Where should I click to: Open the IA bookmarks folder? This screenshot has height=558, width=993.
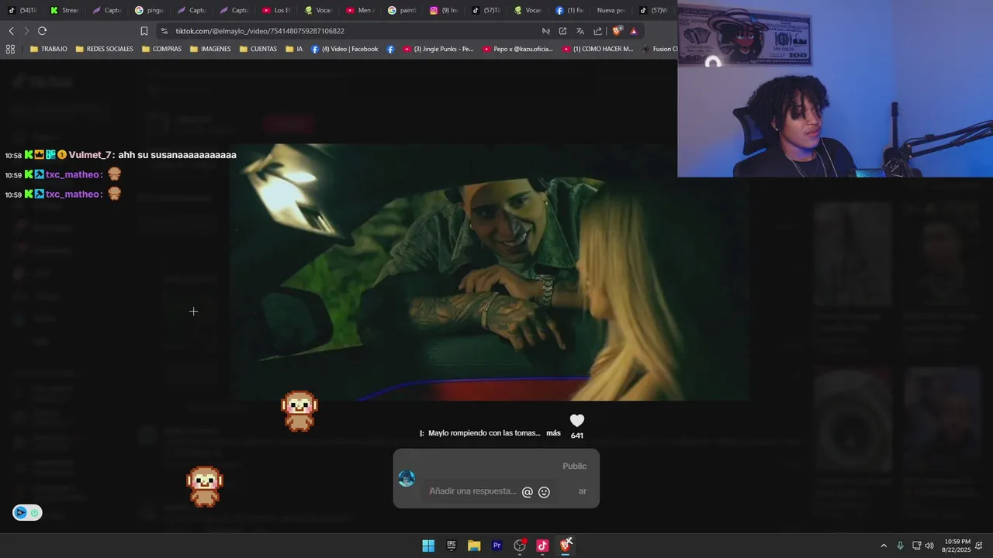coord(294,49)
